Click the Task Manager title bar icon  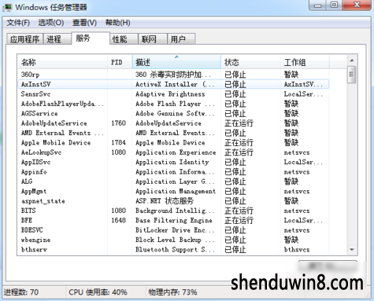[7, 7]
